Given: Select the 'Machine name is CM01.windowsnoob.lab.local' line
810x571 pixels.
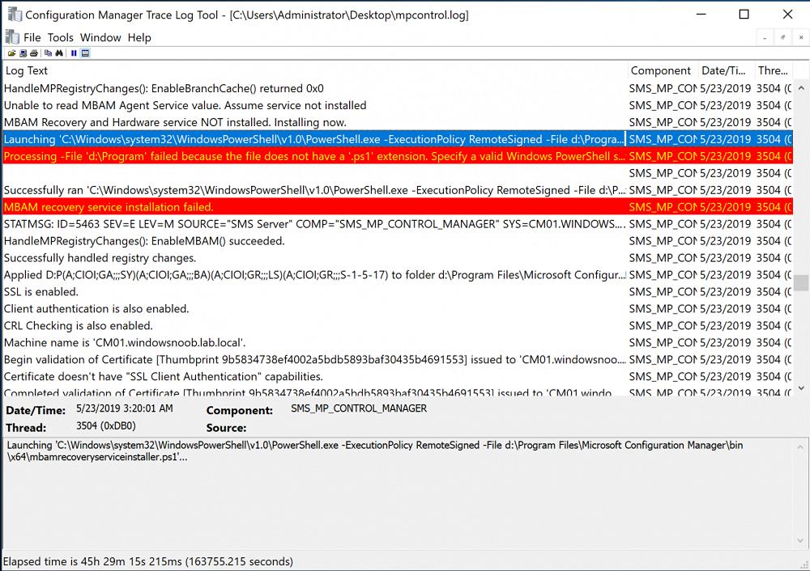Looking at the screenshot, I should point(398,343).
